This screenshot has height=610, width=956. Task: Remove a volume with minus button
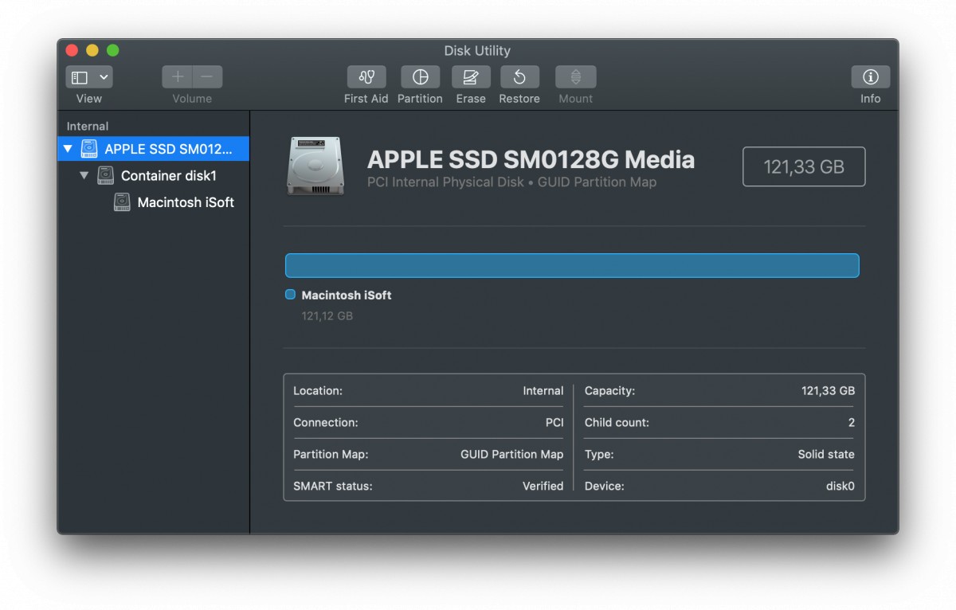click(207, 77)
